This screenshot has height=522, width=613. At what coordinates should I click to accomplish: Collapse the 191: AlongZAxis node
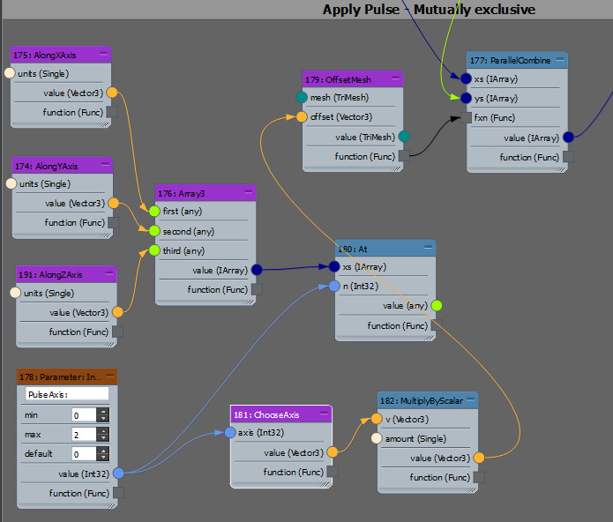point(109,273)
